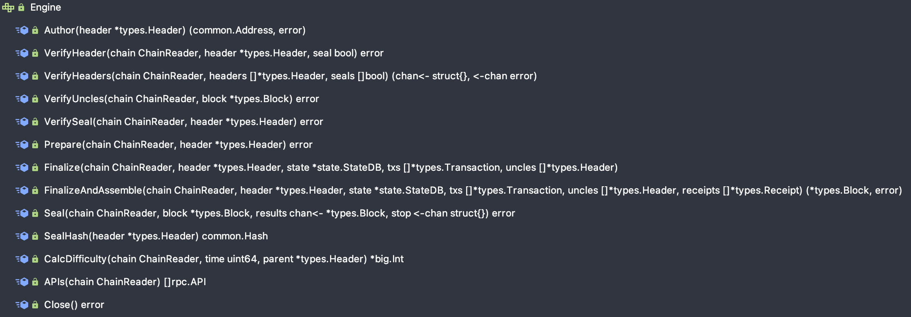Select the APIs method entry
This screenshot has width=911, height=317.
tap(125, 282)
